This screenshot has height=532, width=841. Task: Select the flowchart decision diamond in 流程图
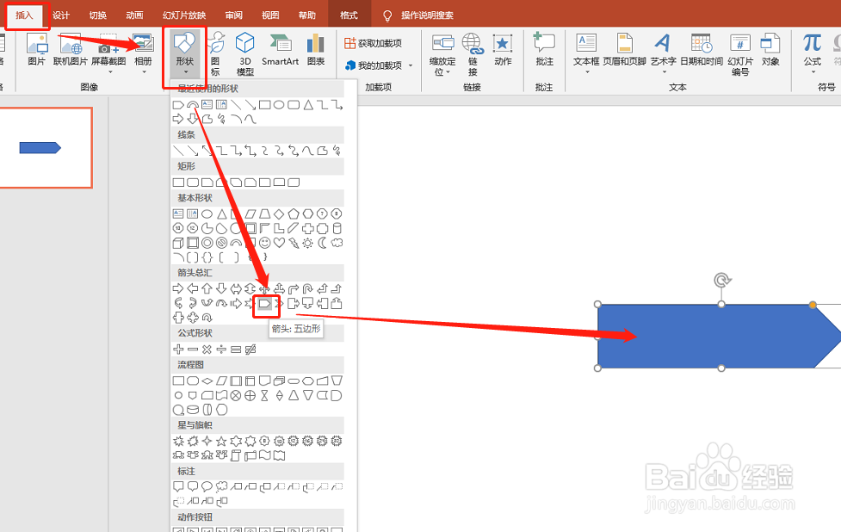point(207,380)
